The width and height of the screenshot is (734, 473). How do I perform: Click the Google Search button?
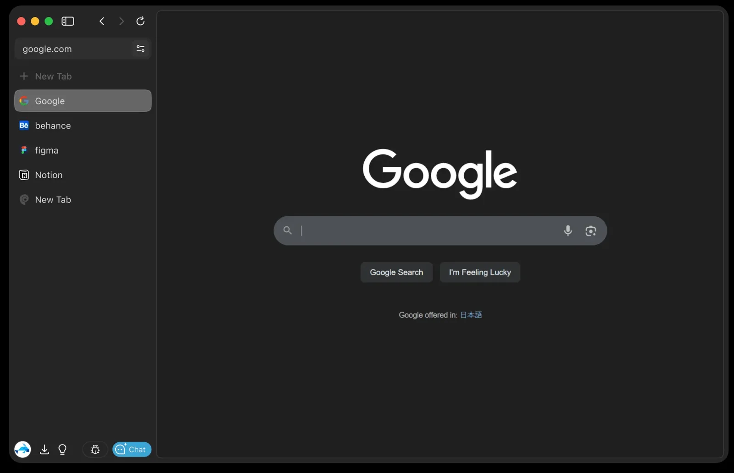397,272
